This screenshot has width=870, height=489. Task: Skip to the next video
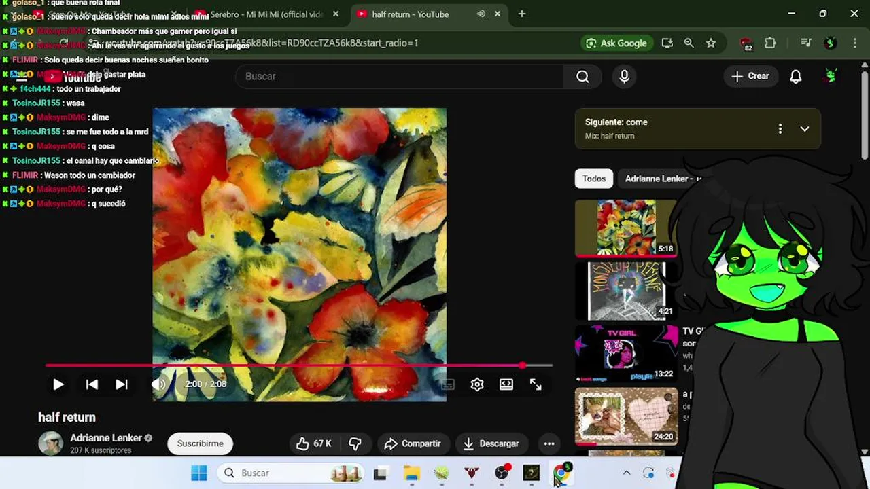[122, 384]
